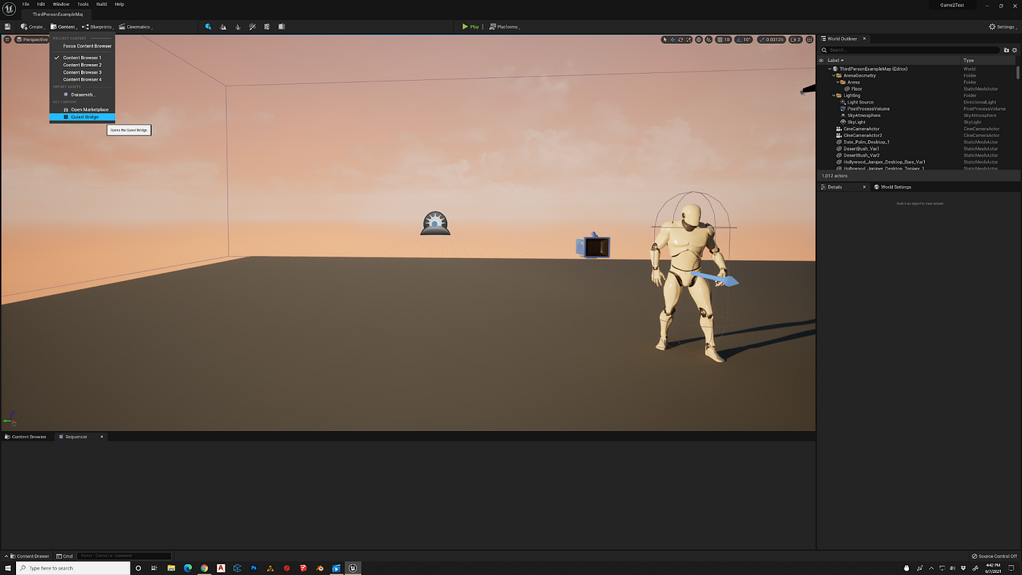This screenshot has width=1022, height=575.
Task: Collapse the Lighting folder in Outliner
Action: click(834, 96)
